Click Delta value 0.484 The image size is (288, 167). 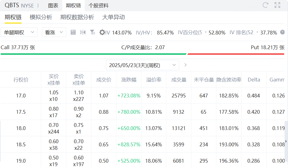pyautogui.click(x=254, y=96)
